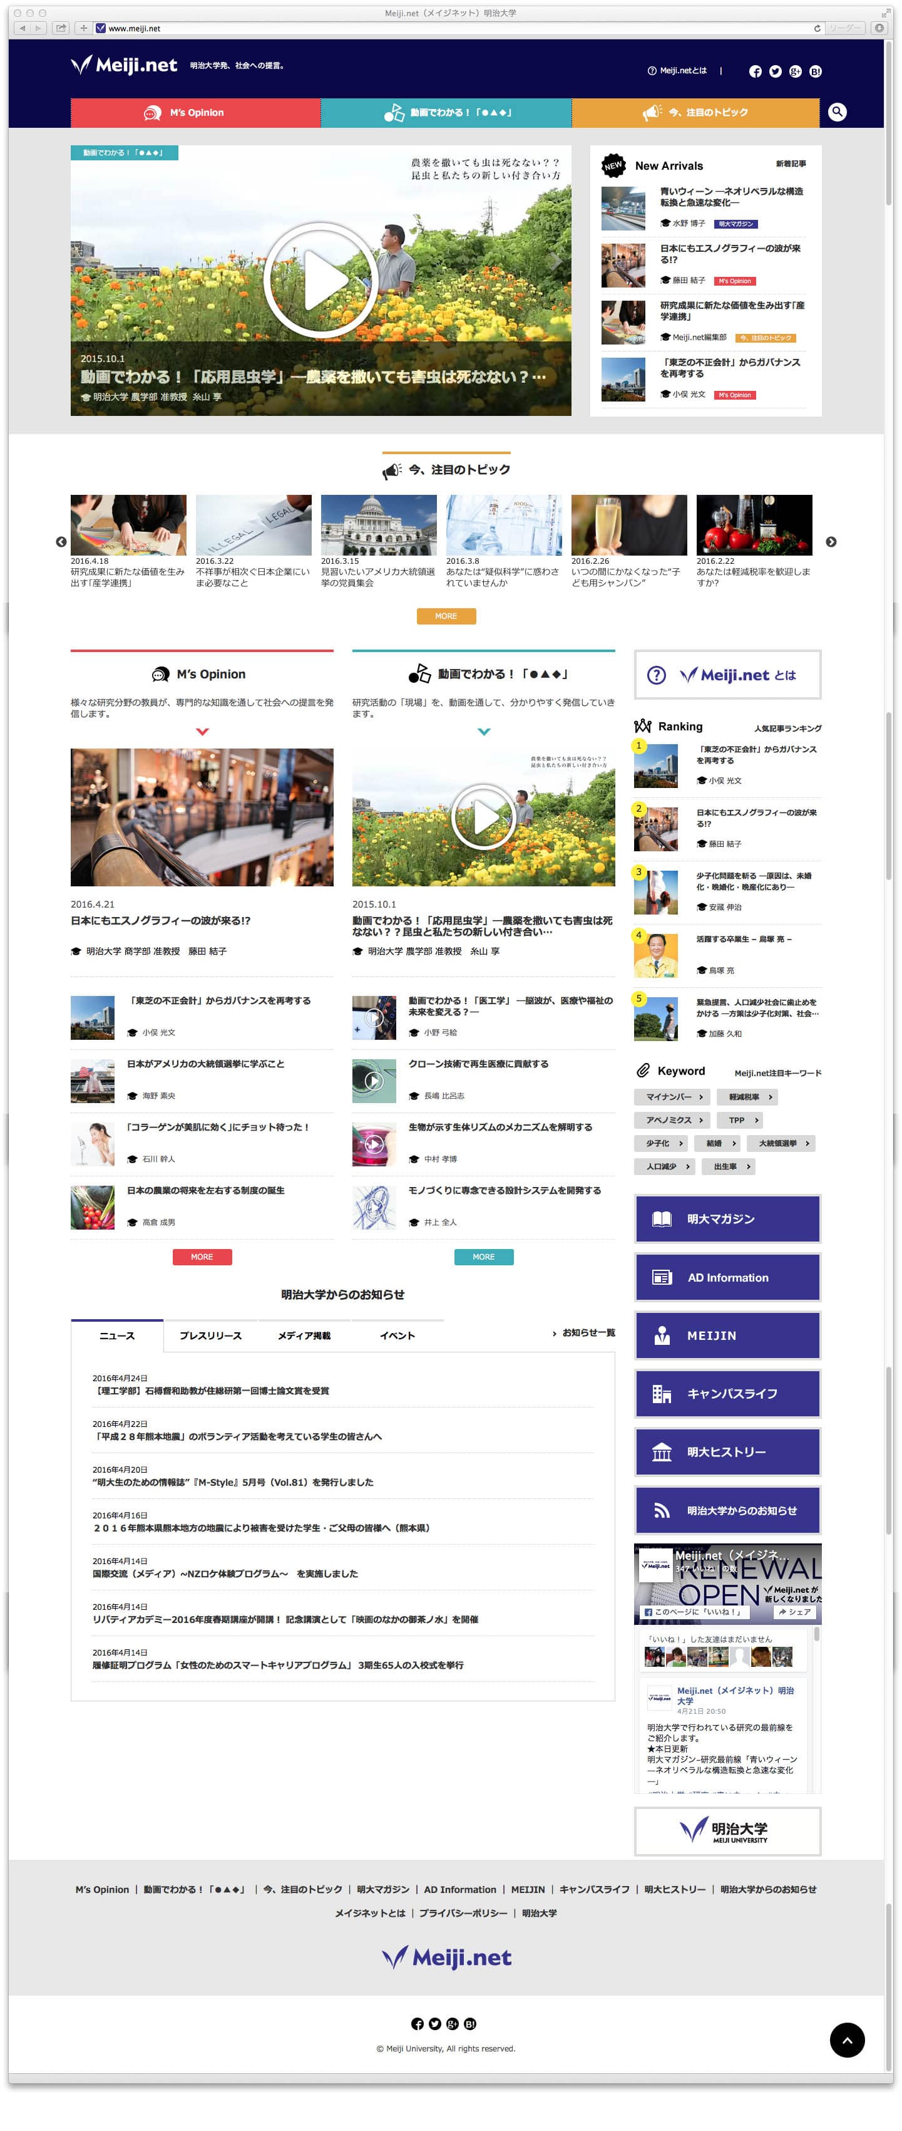Click the footer Facebook icon
The image size is (902, 2131).
(417, 2023)
